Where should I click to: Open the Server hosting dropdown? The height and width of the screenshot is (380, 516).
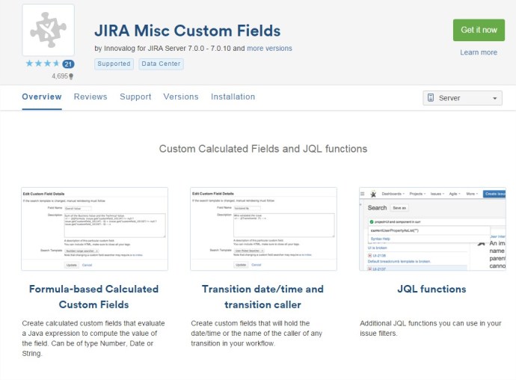(462, 98)
